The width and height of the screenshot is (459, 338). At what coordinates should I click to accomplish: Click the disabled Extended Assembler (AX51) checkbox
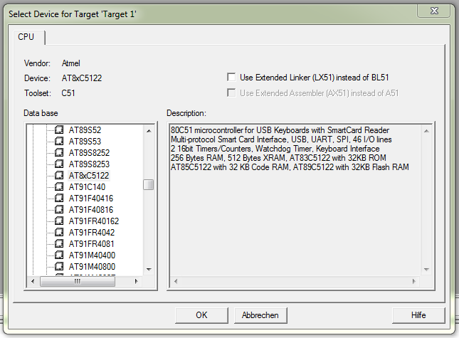(231, 93)
